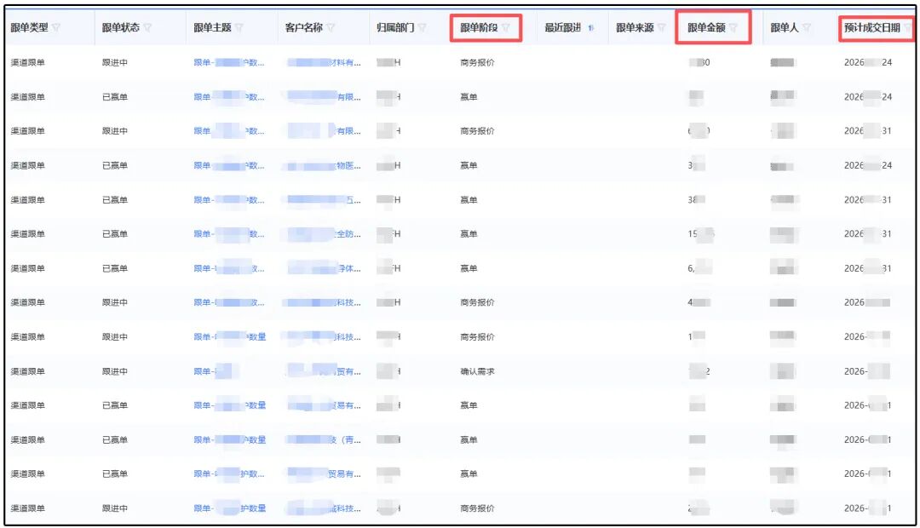Open the 跟单主题 link in the 全防 customer row
920x528 pixels.
(229, 234)
